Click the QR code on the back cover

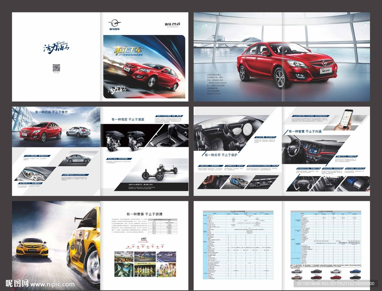56,68
